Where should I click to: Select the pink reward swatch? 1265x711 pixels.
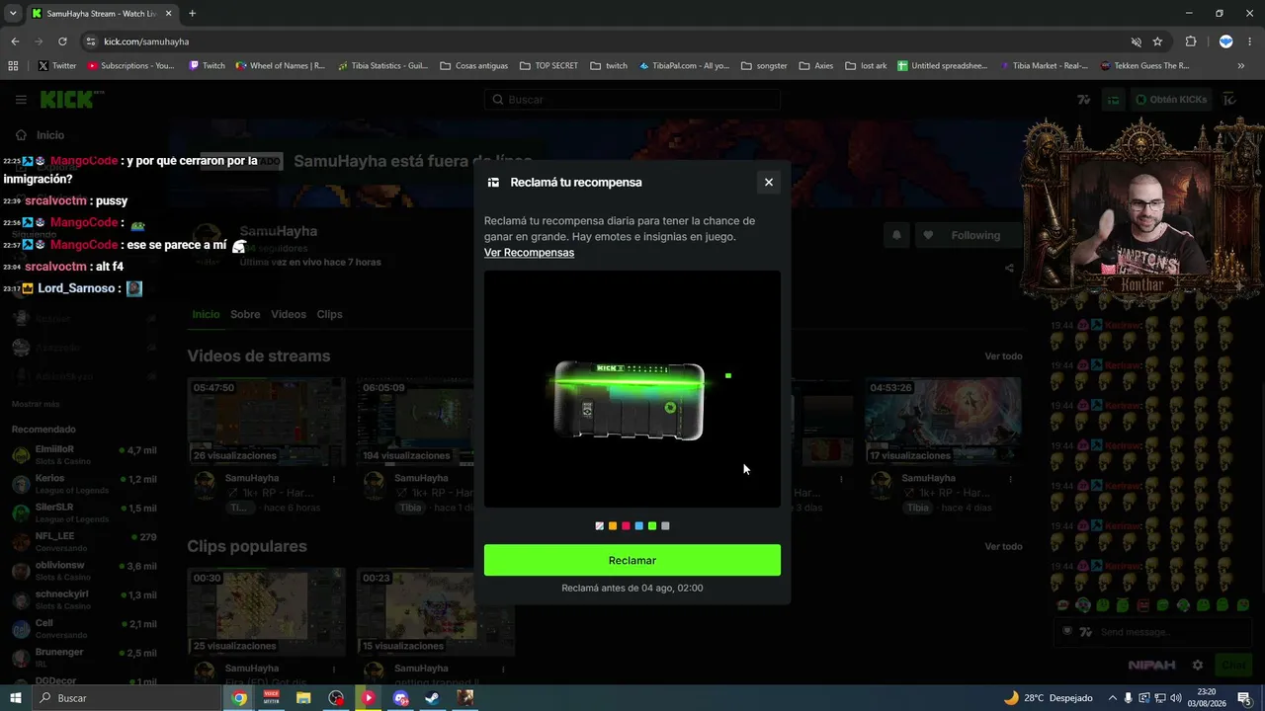pyautogui.click(x=626, y=526)
